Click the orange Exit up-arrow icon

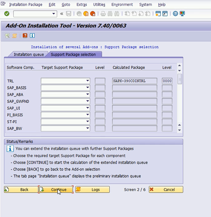click(86, 14)
